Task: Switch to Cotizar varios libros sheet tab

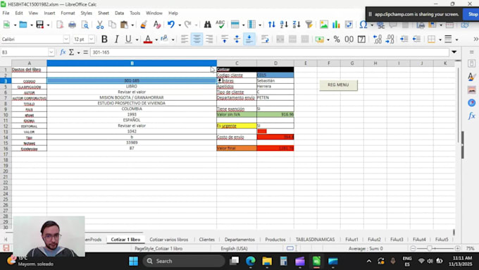Action: (x=169, y=240)
